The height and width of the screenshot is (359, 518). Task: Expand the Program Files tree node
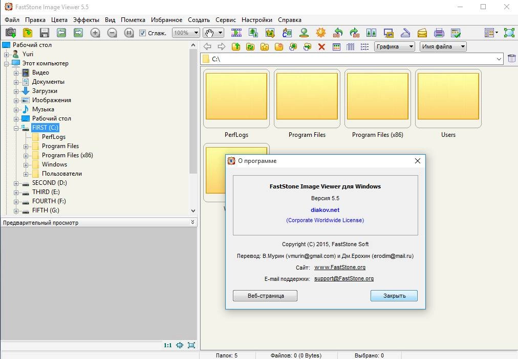click(26, 147)
